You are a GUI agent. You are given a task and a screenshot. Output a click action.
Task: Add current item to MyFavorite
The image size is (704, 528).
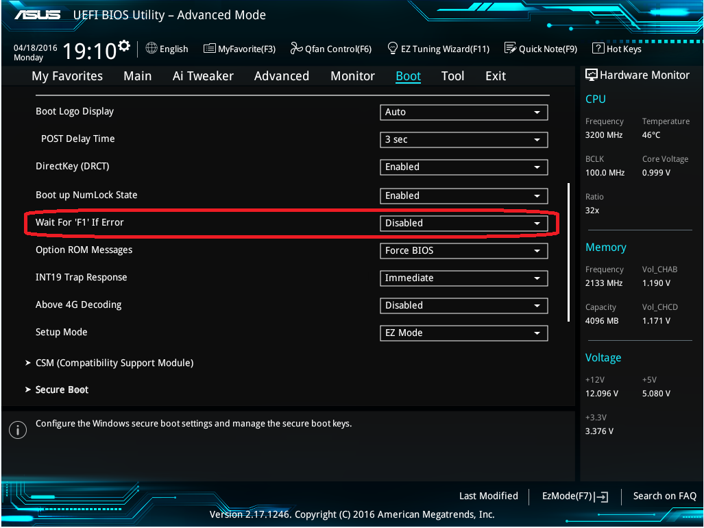[239, 48]
